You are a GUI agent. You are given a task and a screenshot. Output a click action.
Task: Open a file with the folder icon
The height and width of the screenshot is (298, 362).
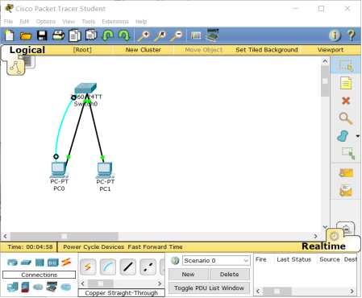26,35
